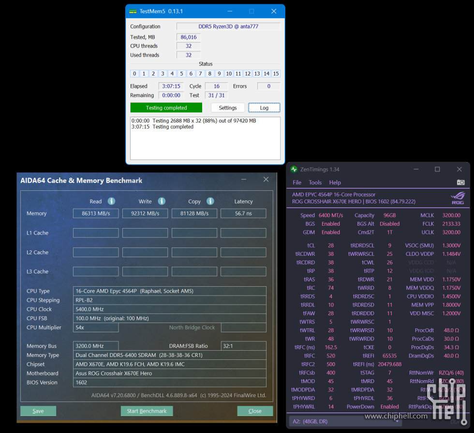
Task: Click the CPU Multiplier 54x value
Action: click(96, 327)
